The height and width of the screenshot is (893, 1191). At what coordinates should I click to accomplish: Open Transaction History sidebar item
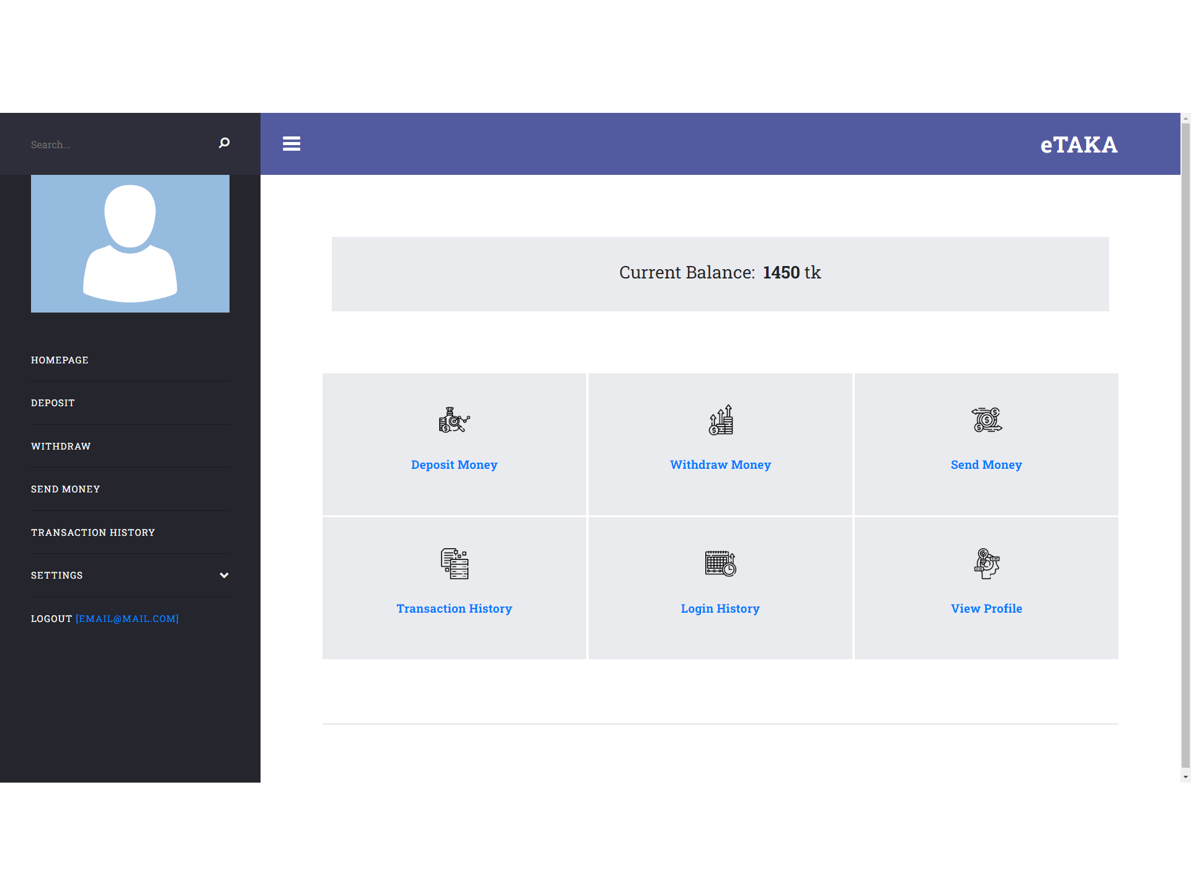[x=93, y=533]
